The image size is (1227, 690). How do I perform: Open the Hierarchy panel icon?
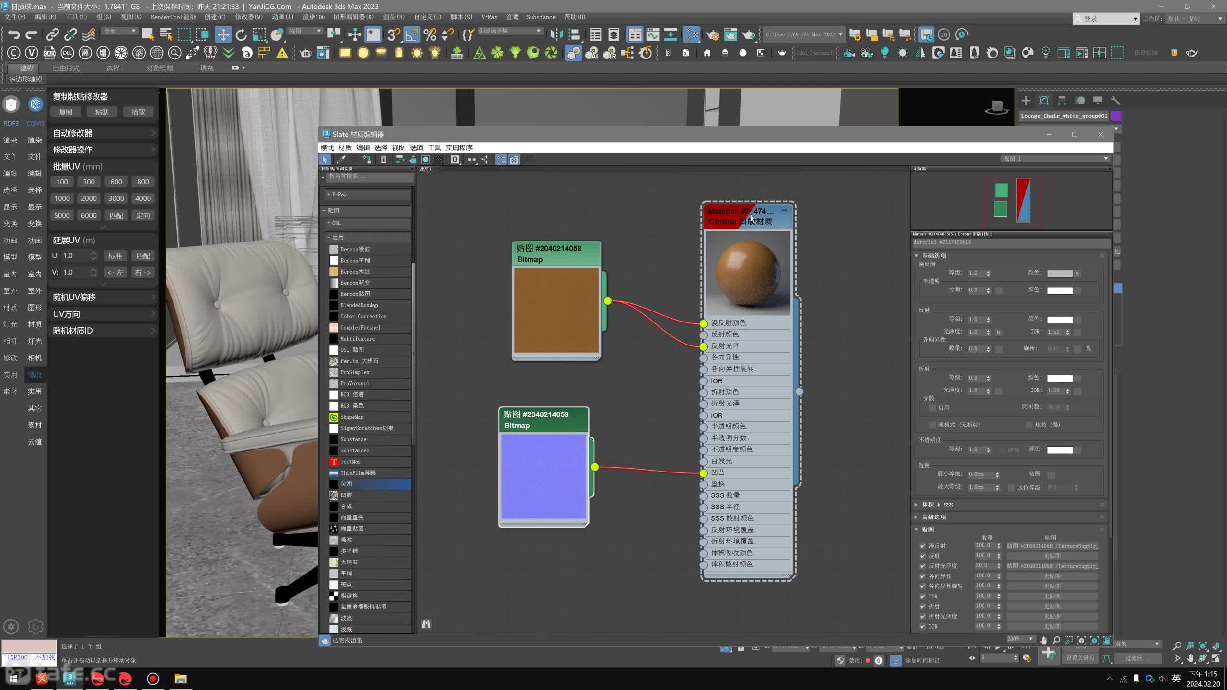(x=1062, y=100)
